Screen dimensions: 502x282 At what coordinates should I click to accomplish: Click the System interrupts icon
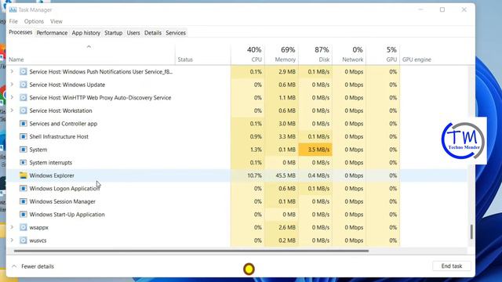tap(23, 162)
